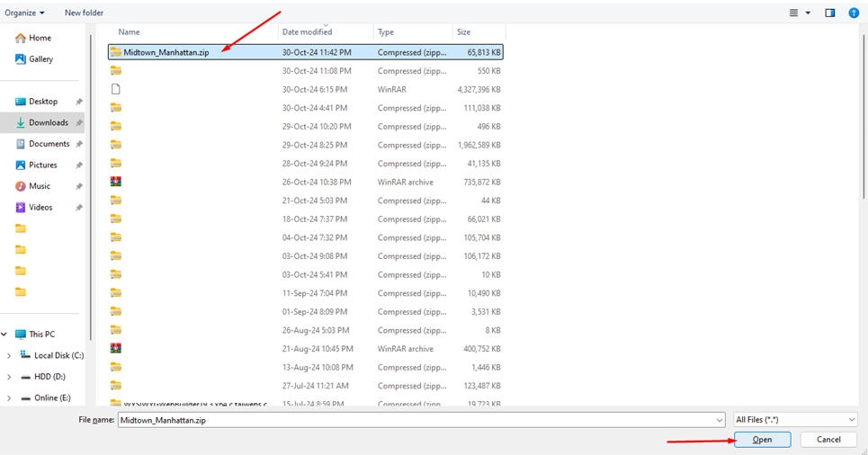
Task: Click the Cancel button
Action: [x=828, y=440]
